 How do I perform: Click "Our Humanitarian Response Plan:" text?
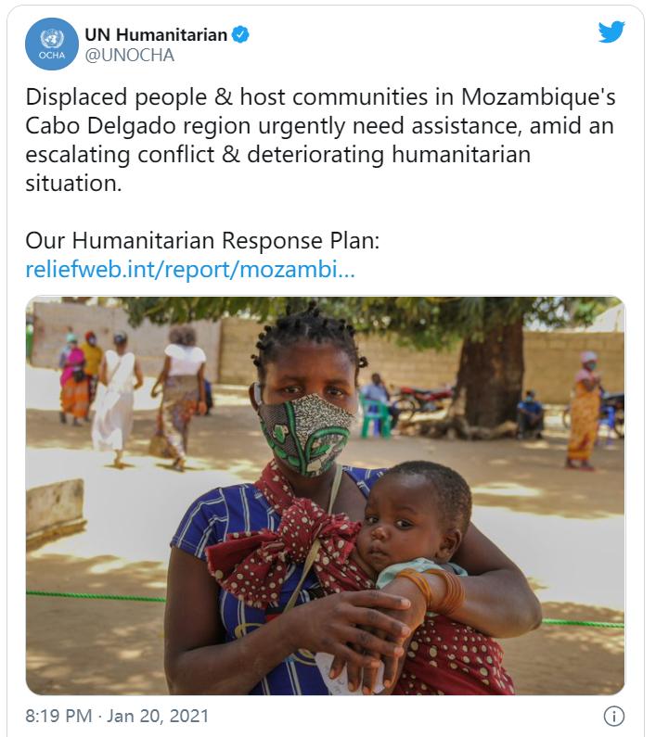tap(202, 241)
